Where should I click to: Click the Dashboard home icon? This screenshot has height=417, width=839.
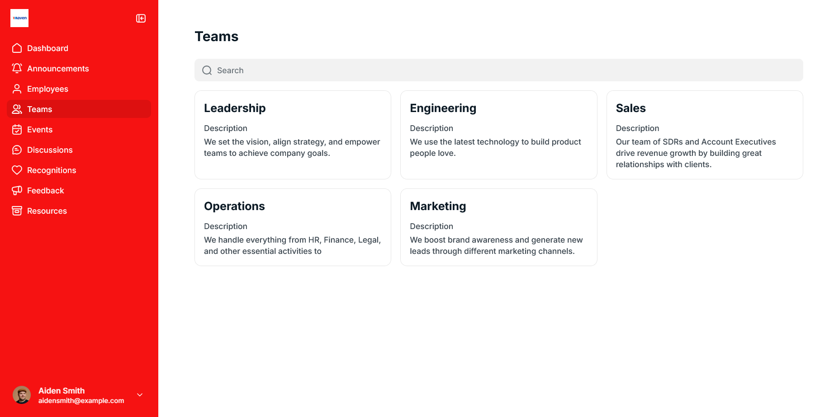[x=17, y=48]
